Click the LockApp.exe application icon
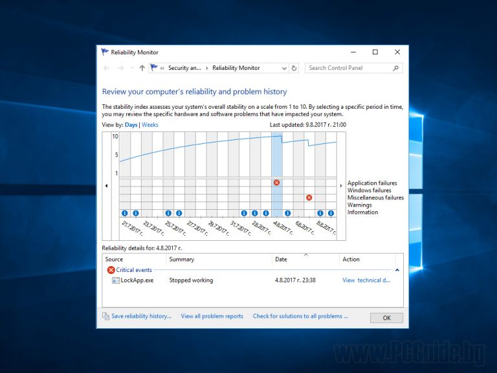 [x=116, y=280]
